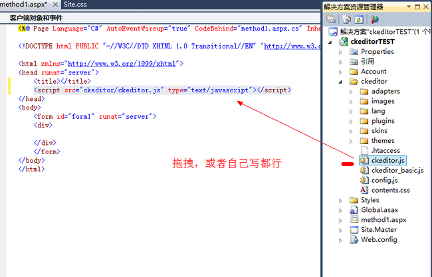Open the Solution Explorer window position dropdown arrow
The width and height of the screenshot is (432, 277).
click(409, 7)
